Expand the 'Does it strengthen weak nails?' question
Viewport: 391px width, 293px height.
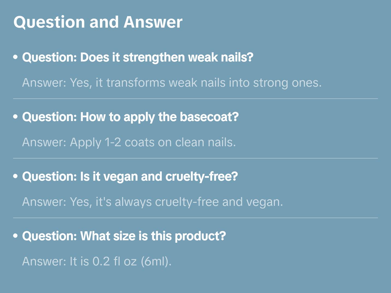pyautogui.click(x=138, y=57)
